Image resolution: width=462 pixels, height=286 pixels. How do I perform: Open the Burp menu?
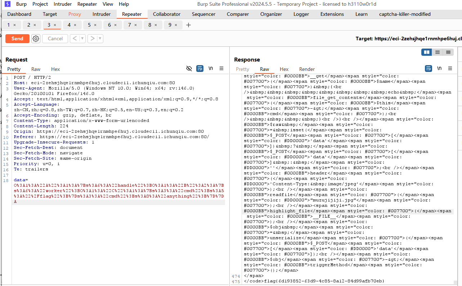coord(21,4)
